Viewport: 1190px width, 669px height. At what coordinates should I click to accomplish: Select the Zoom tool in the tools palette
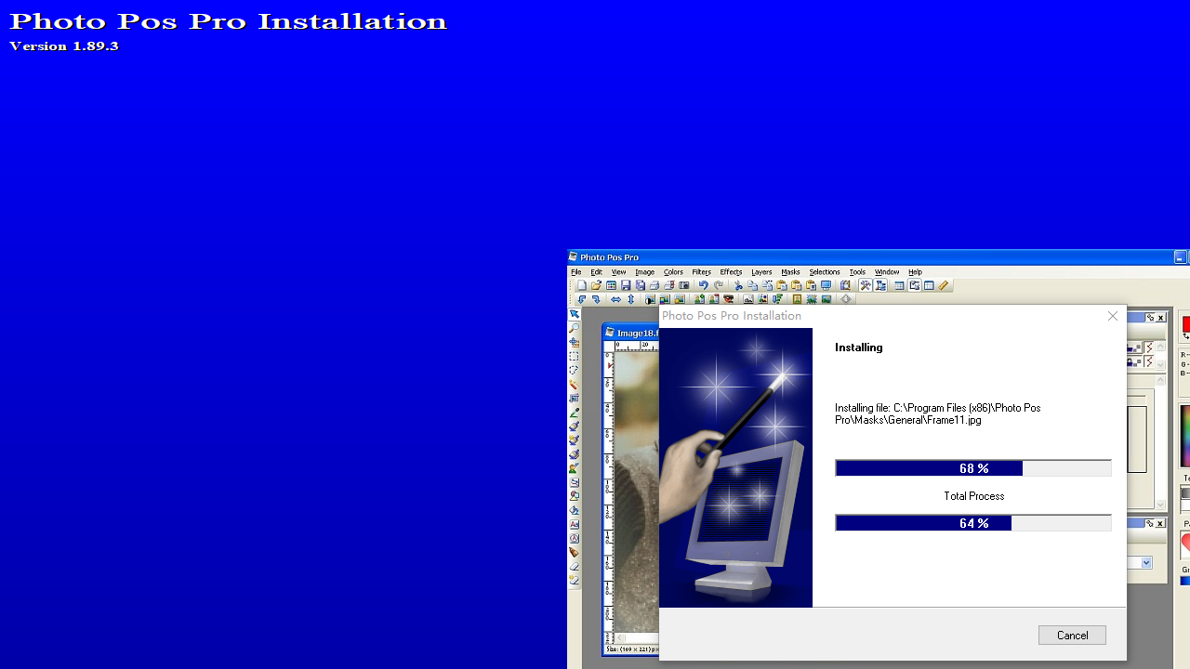coord(574,327)
